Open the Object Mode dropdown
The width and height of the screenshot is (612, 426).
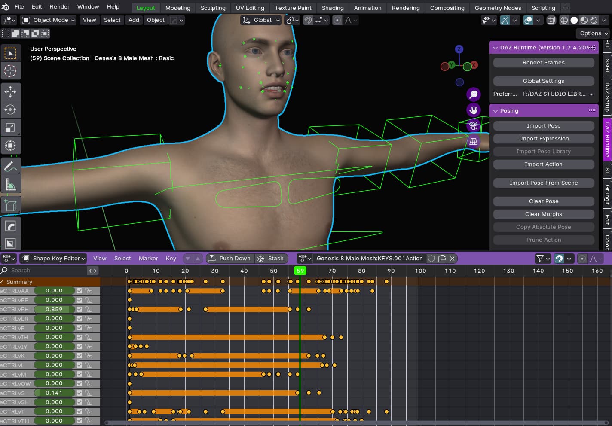coord(49,20)
